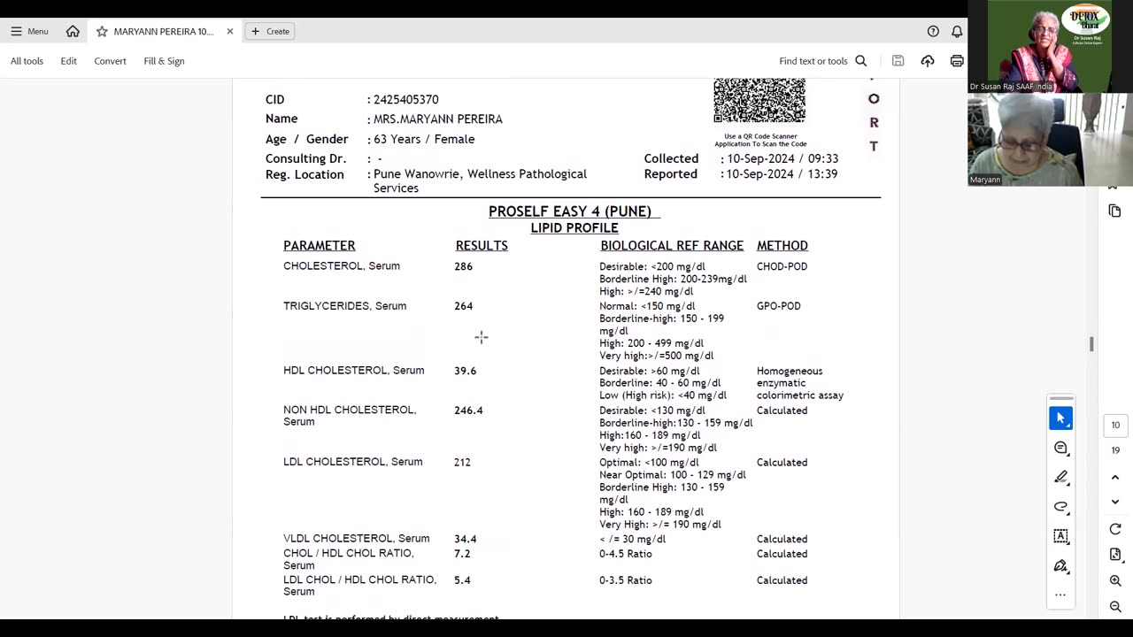Choose the selection arrow tool
The width and height of the screenshot is (1133, 637).
click(x=1060, y=418)
